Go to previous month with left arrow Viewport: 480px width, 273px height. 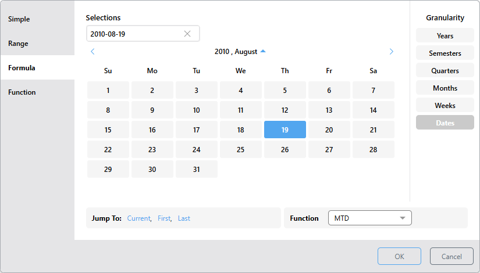click(x=93, y=52)
